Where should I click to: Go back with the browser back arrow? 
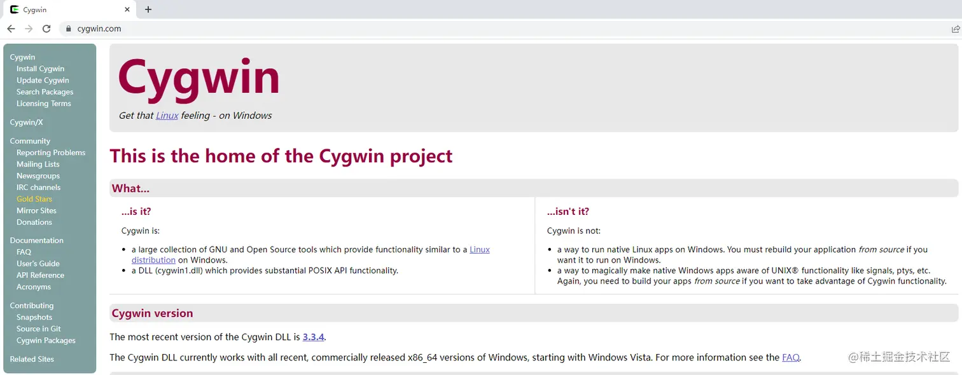(x=11, y=29)
